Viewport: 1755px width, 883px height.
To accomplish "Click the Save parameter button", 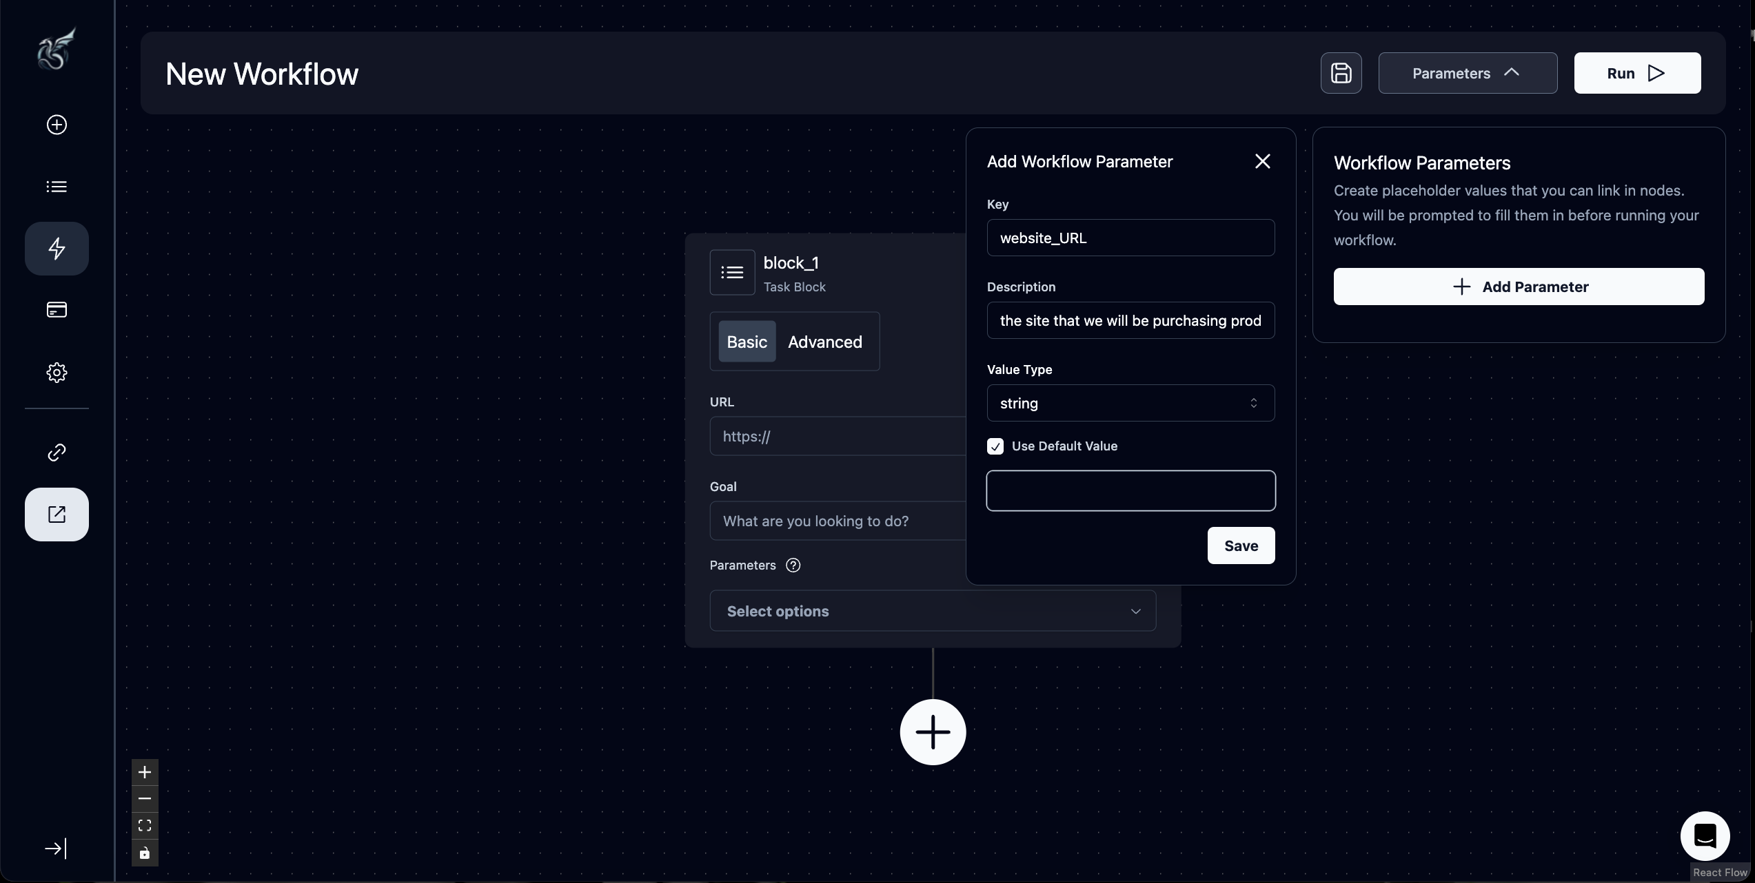I will (1241, 546).
